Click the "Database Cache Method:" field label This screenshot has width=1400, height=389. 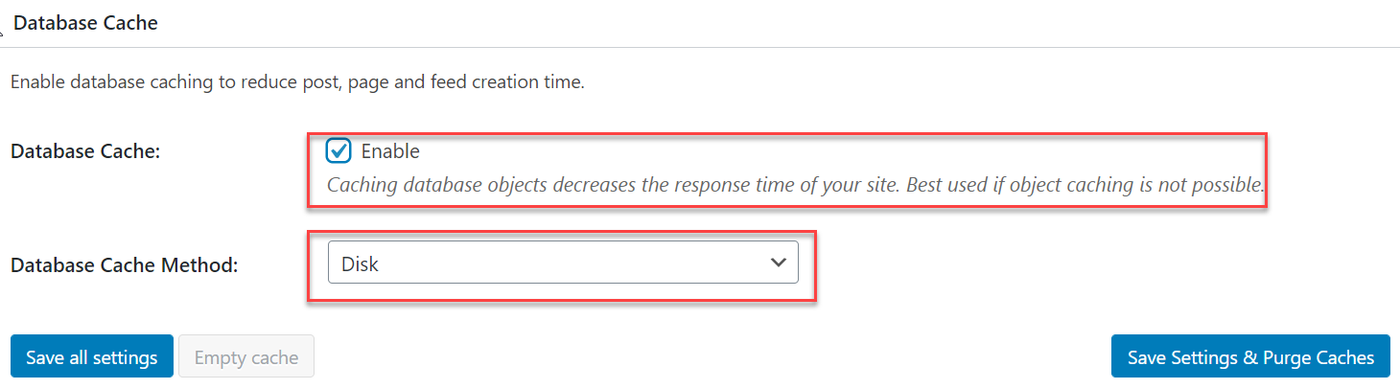click(x=124, y=265)
